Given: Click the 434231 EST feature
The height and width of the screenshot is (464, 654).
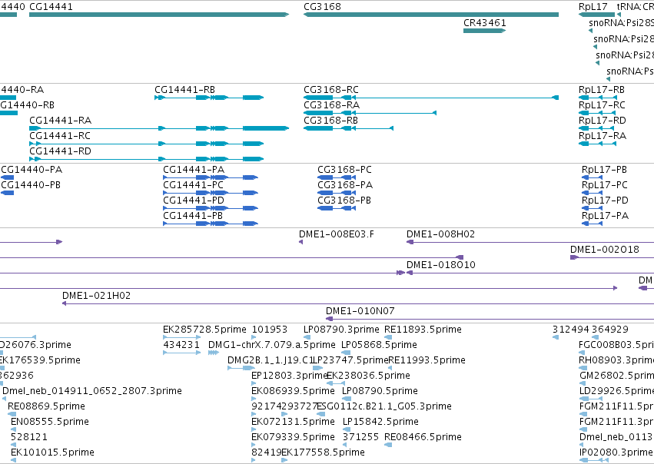Looking at the screenshot, I should (182, 353).
